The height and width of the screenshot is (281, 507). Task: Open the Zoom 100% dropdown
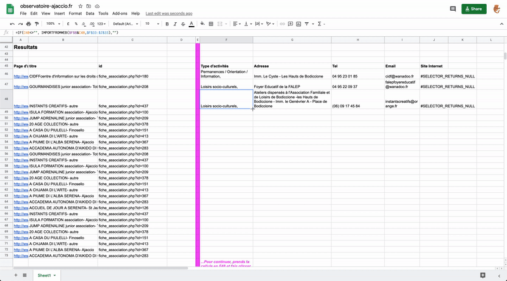pos(53,24)
